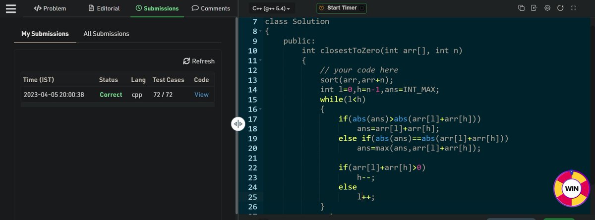Click the Lang column header
Viewport: 595px width, 220px height.
pos(138,80)
